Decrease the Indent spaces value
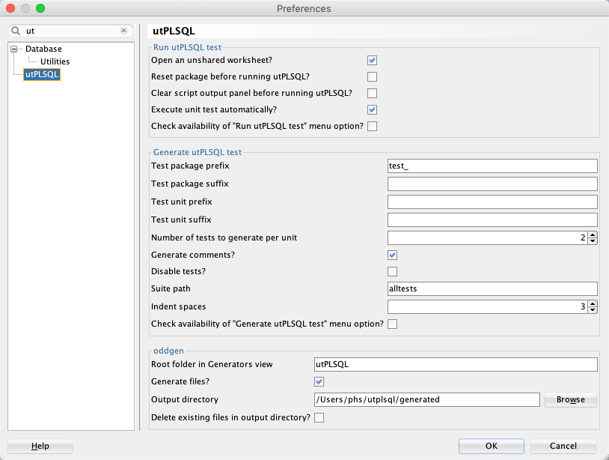 [593, 310]
